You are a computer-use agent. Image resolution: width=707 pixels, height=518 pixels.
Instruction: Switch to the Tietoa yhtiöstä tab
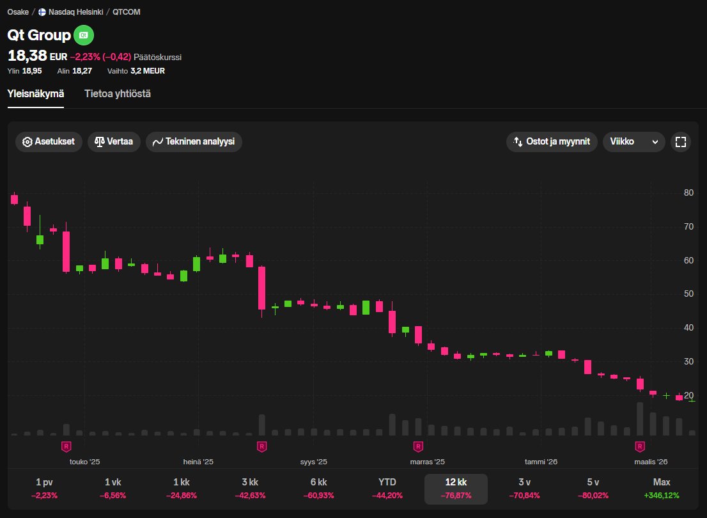click(118, 94)
